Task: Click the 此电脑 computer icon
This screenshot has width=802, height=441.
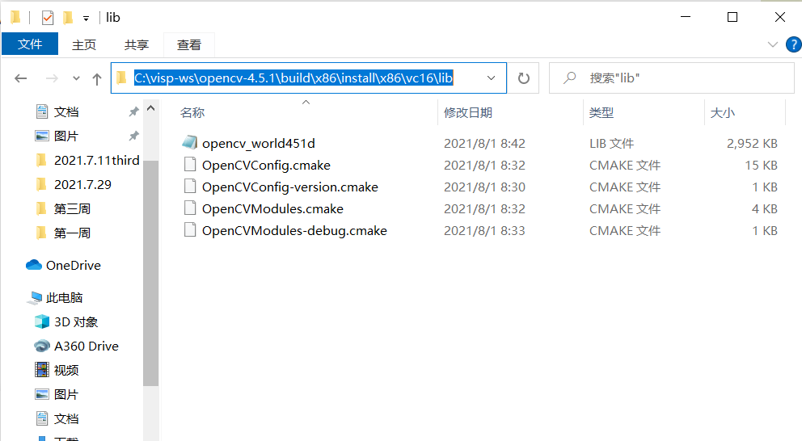Action: pos(34,298)
